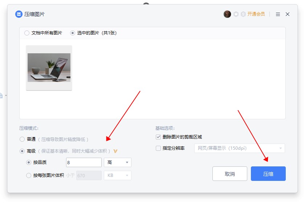
Task: Select 文档中所有图片 radio option
Action: 27,33
